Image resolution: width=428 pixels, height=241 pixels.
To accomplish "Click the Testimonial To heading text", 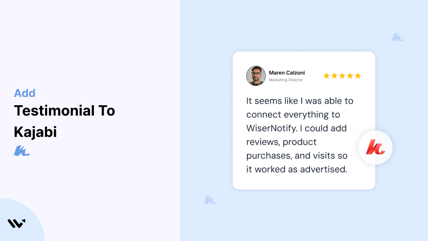I will (64, 111).
